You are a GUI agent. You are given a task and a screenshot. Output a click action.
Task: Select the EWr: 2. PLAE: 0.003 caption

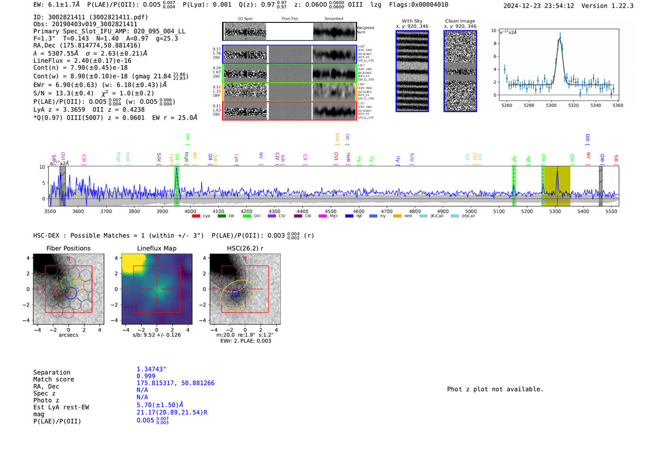point(245,341)
